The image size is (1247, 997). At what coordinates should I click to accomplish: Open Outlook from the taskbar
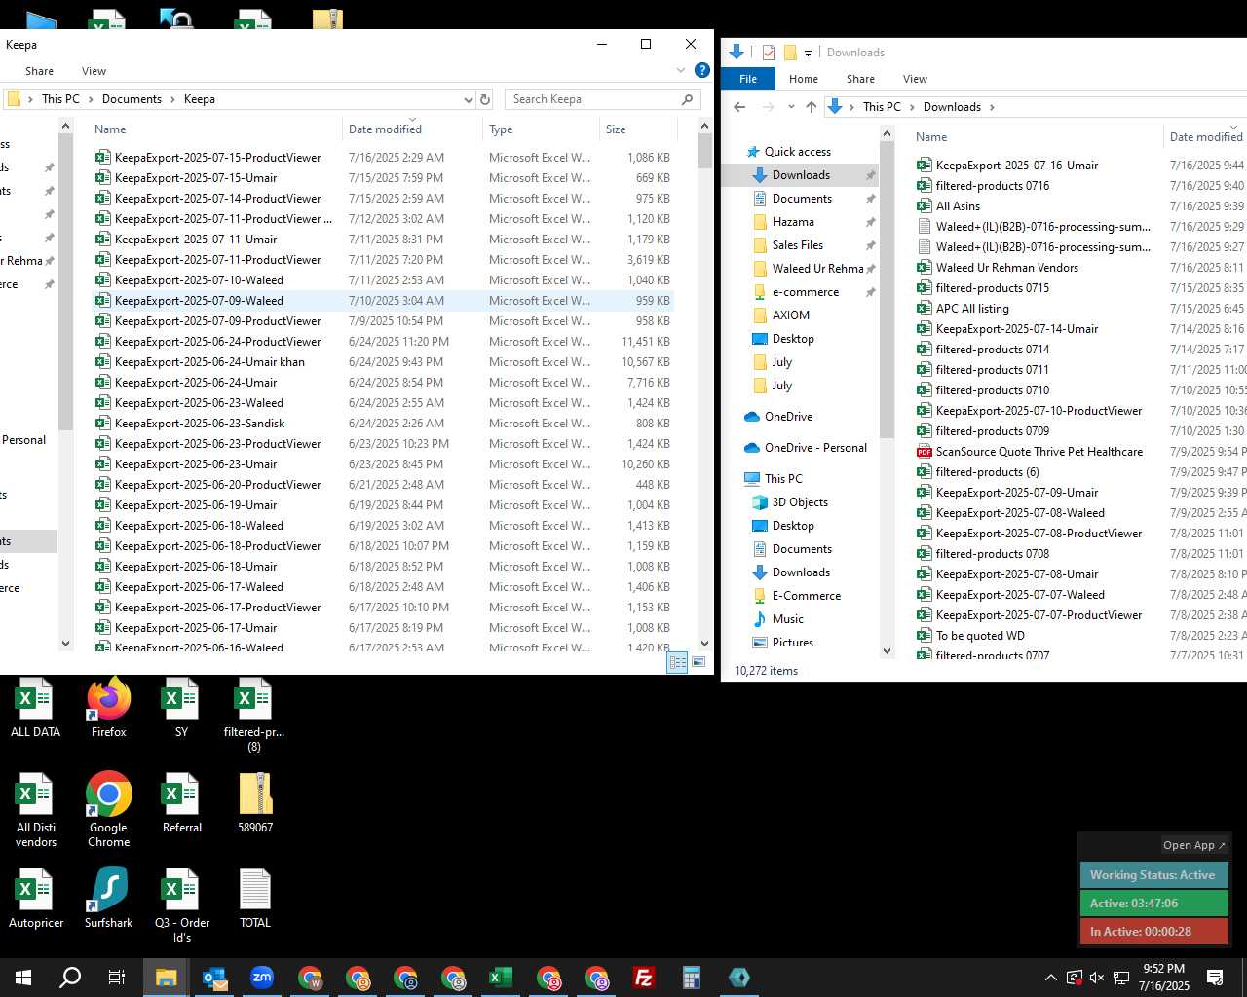(x=214, y=978)
